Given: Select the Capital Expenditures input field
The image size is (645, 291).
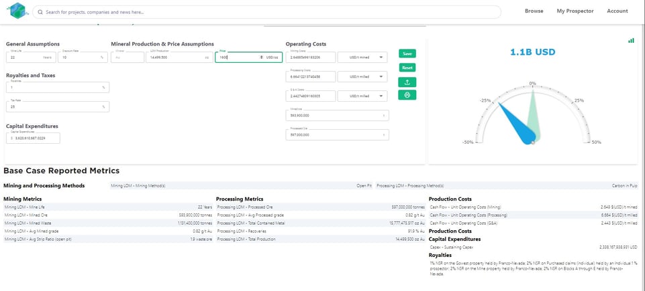Looking at the screenshot, I should (x=34, y=138).
